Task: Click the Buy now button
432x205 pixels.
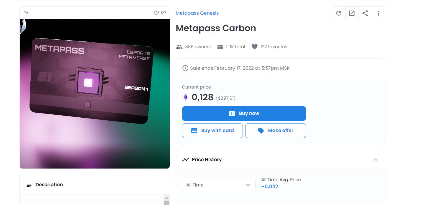Action: (x=244, y=114)
